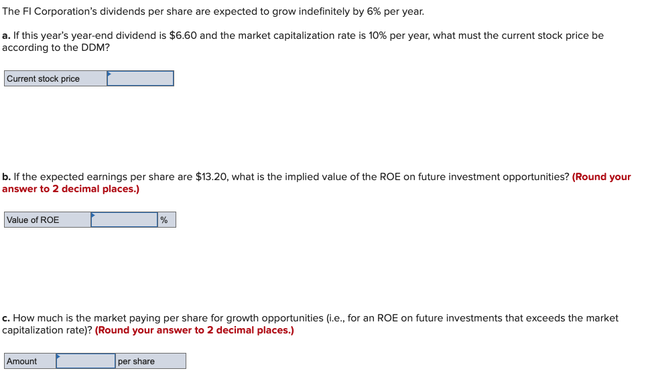Click the Current stock price input field
The image size is (648, 383).
(x=141, y=79)
